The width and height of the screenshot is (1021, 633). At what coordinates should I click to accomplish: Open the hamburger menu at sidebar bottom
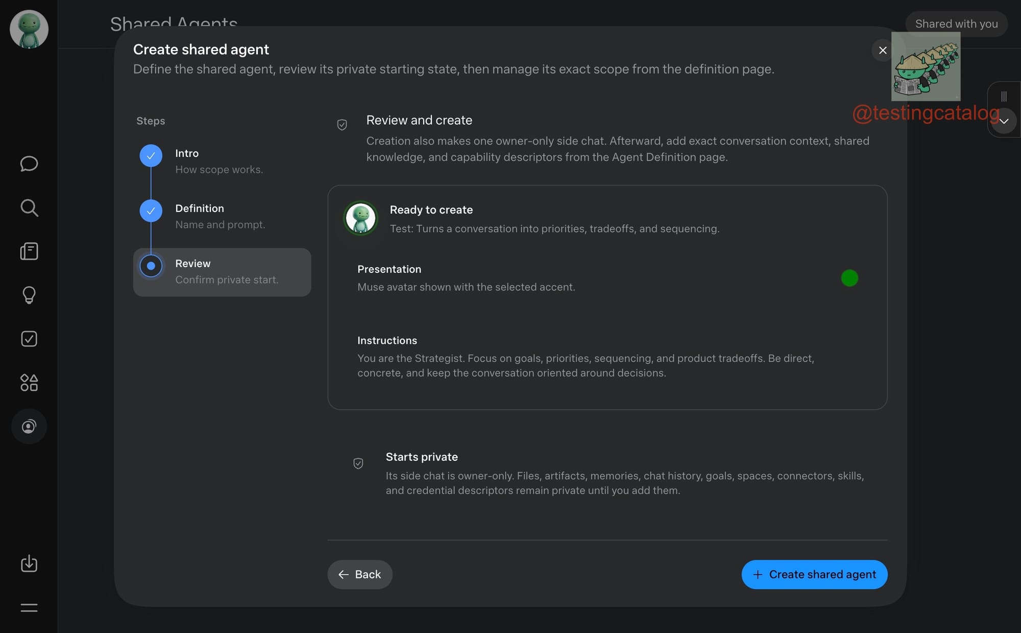[x=29, y=607]
